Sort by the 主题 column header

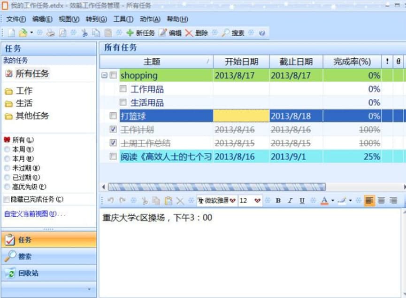pyautogui.click(x=156, y=62)
